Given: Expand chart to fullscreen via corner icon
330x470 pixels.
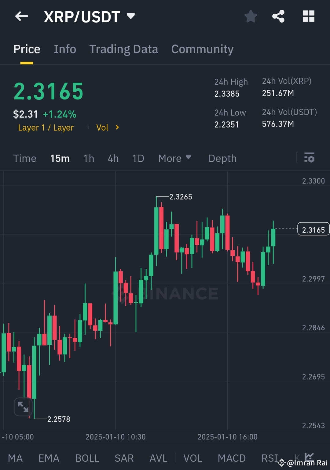Looking at the screenshot, I should 23,407.
